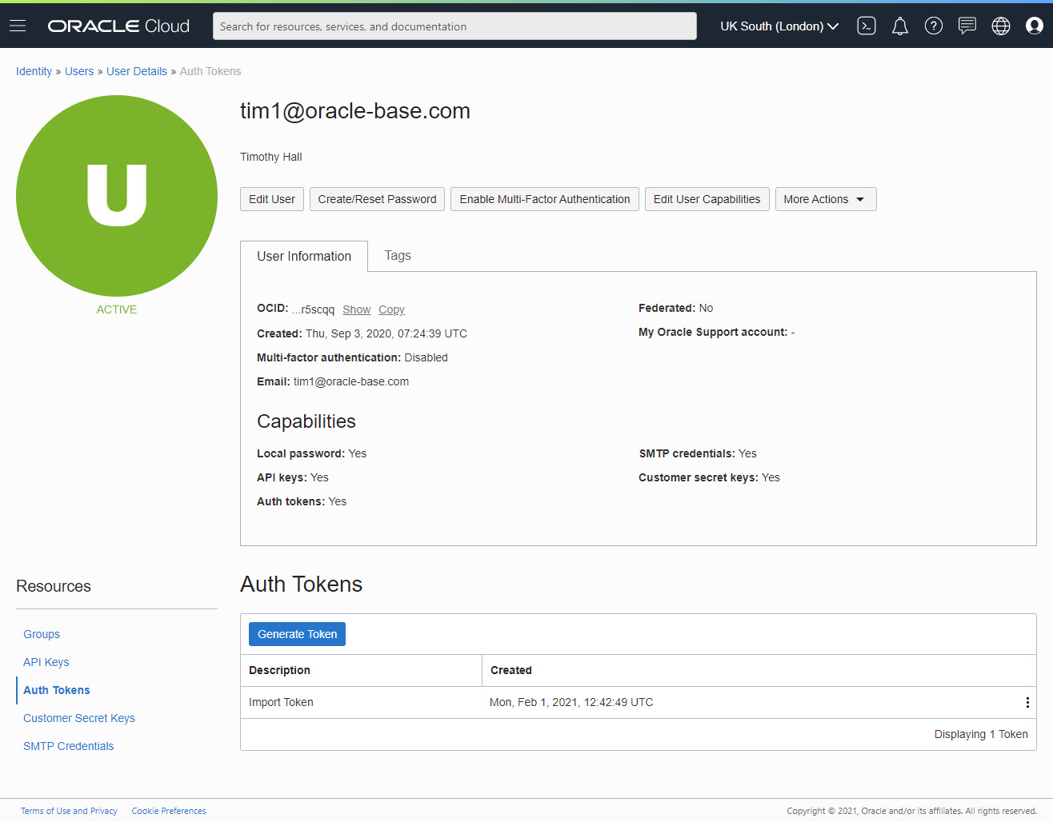Viewport: 1053px width, 822px height.
Task: Click Edit User Capabilities
Action: pos(707,199)
